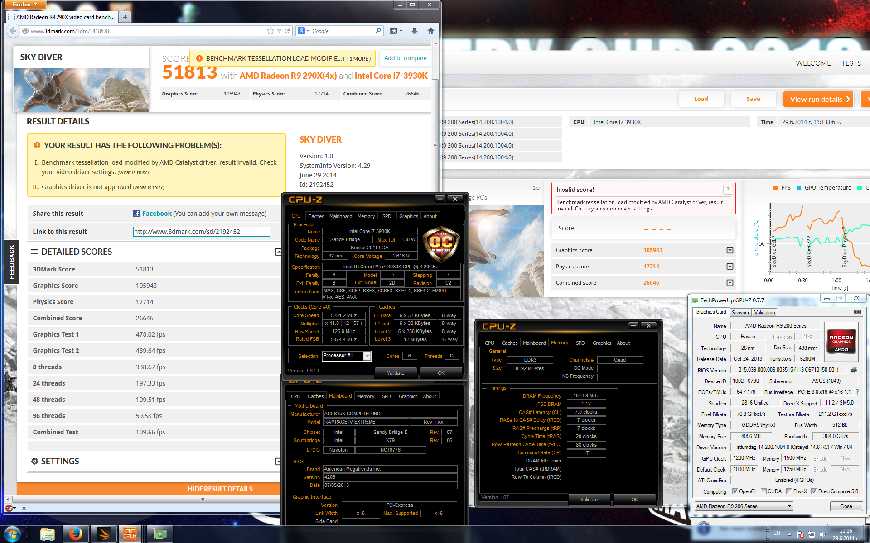The height and width of the screenshot is (543, 870).
Task: Click Load button in 3DMark app
Action: point(701,99)
